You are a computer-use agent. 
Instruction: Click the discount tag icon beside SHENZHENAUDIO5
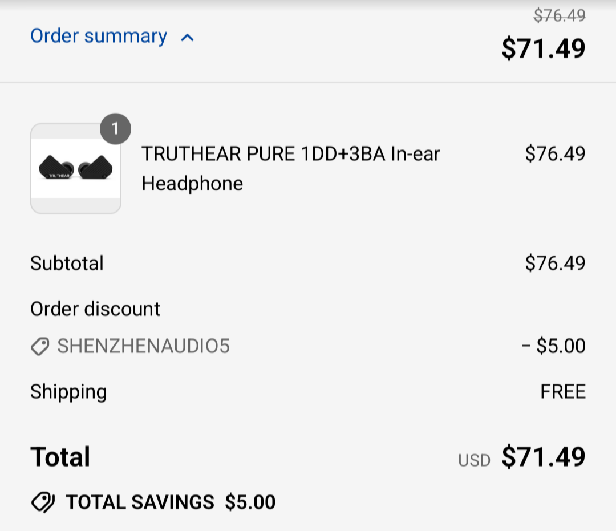pyautogui.click(x=40, y=346)
